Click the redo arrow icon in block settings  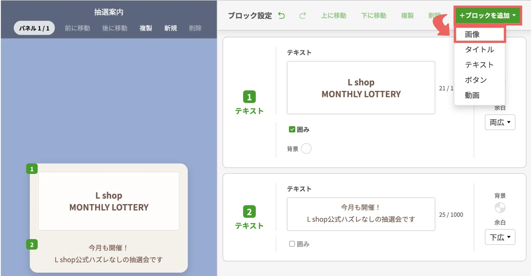tap(303, 15)
